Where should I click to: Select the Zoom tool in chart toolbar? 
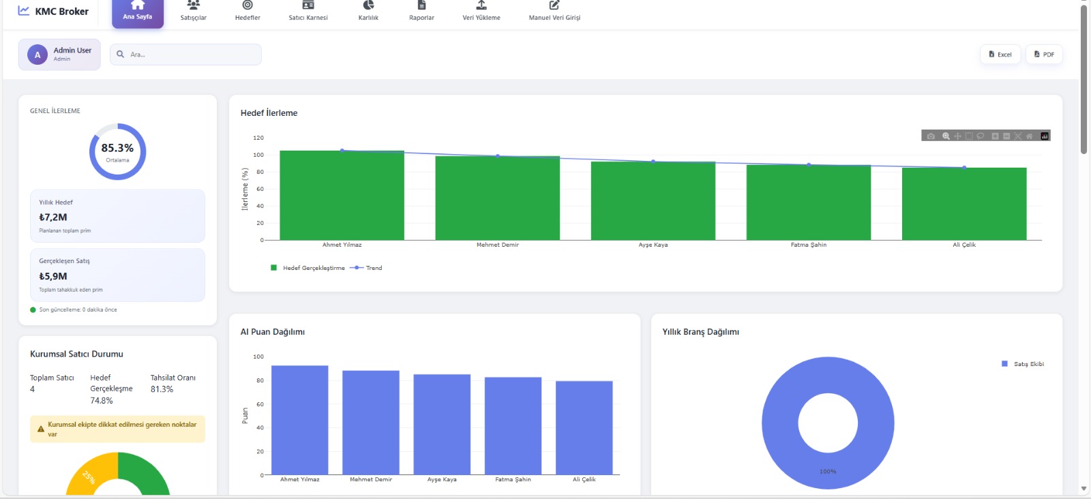[x=946, y=136]
